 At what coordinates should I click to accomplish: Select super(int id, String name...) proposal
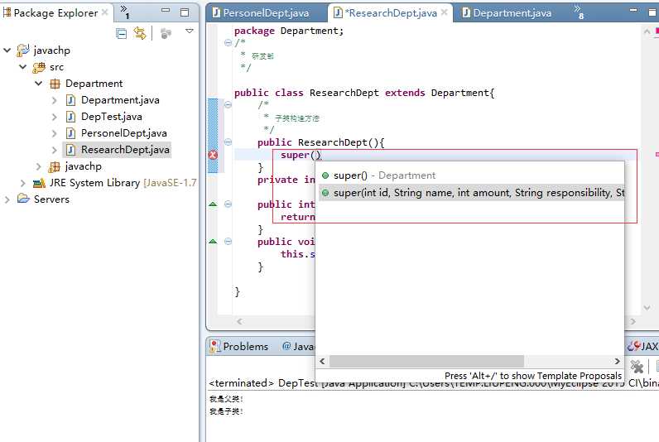[470, 193]
